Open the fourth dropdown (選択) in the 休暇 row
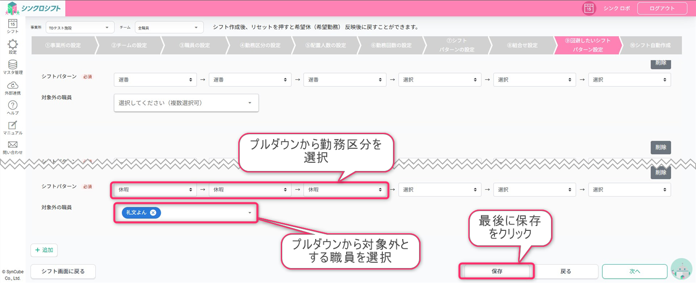This screenshot has width=696, height=283. (x=440, y=190)
